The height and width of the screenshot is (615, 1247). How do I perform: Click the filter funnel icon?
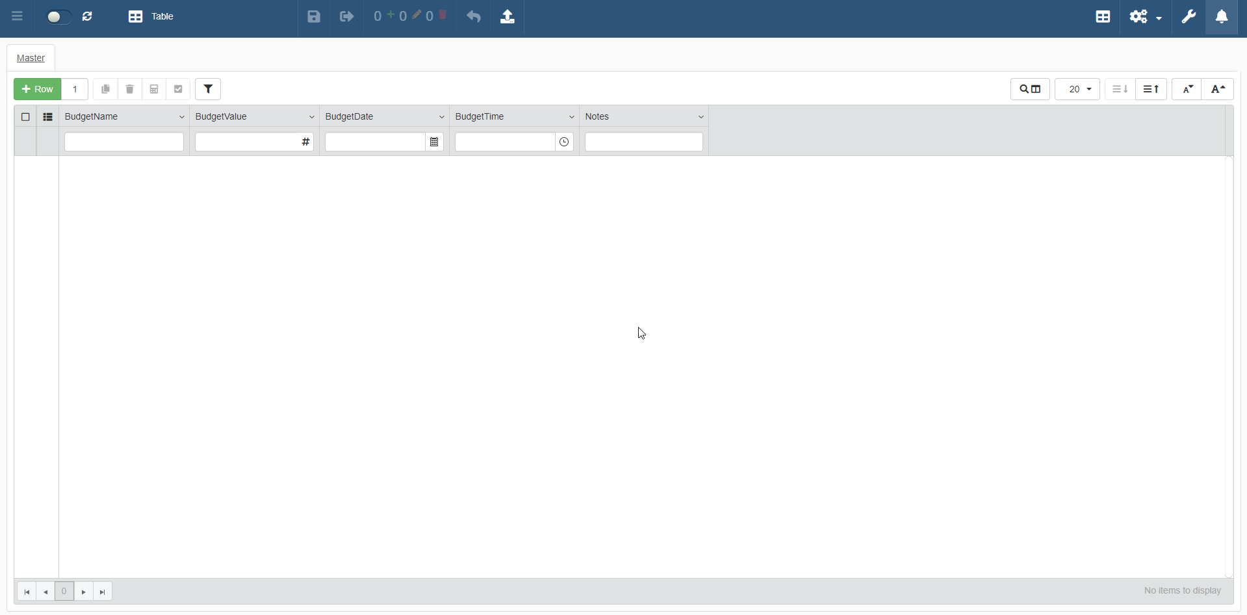coord(208,89)
